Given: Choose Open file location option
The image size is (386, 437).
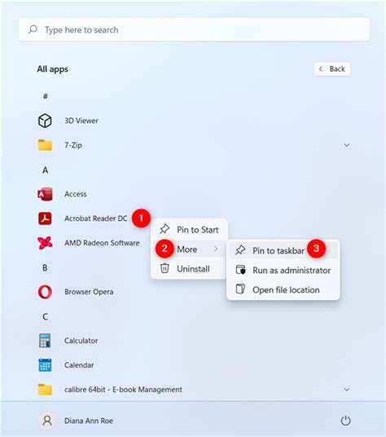Looking at the screenshot, I should click(x=283, y=290).
